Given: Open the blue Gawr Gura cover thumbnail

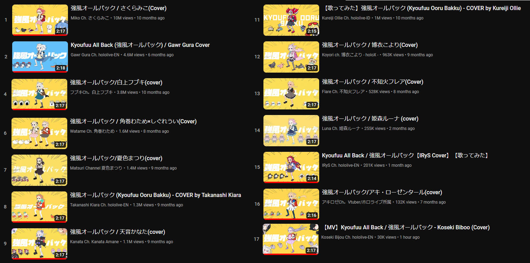Looking at the screenshot, I should click(40, 57).
